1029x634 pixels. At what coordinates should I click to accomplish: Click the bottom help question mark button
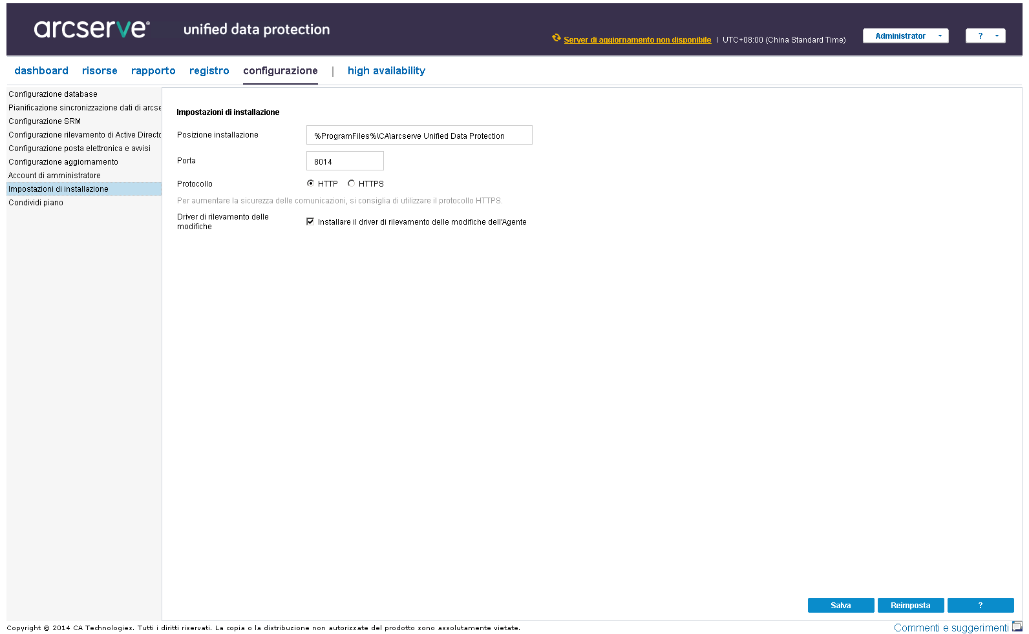click(x=980, y=605)
